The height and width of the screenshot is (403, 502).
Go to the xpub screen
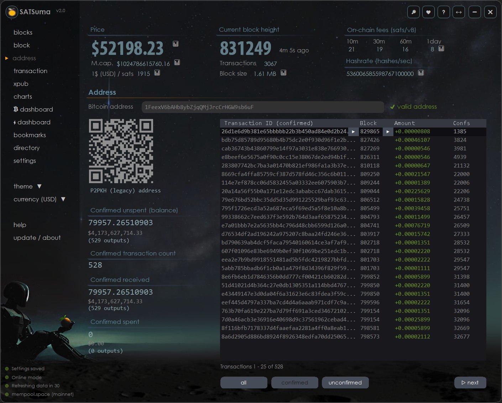click(x=21, y=84)
